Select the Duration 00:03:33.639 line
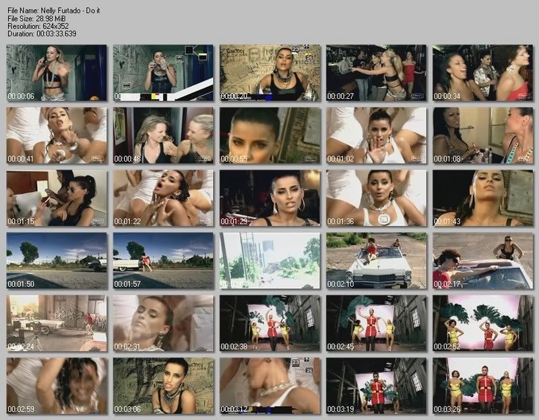The height and width of the screenshot is (420, 539). point(42,34)
